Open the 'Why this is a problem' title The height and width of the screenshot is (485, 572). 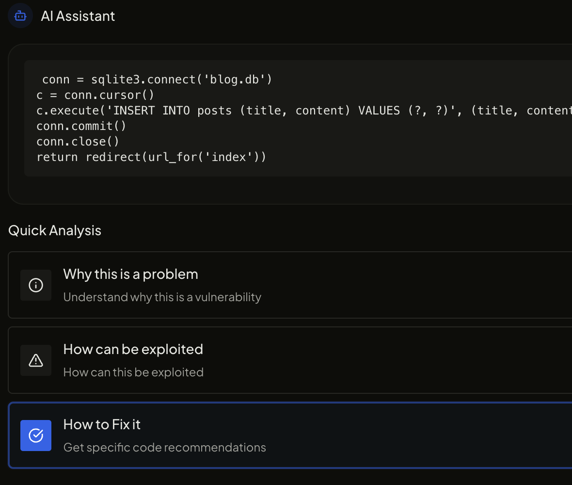[x=130, y=274]
